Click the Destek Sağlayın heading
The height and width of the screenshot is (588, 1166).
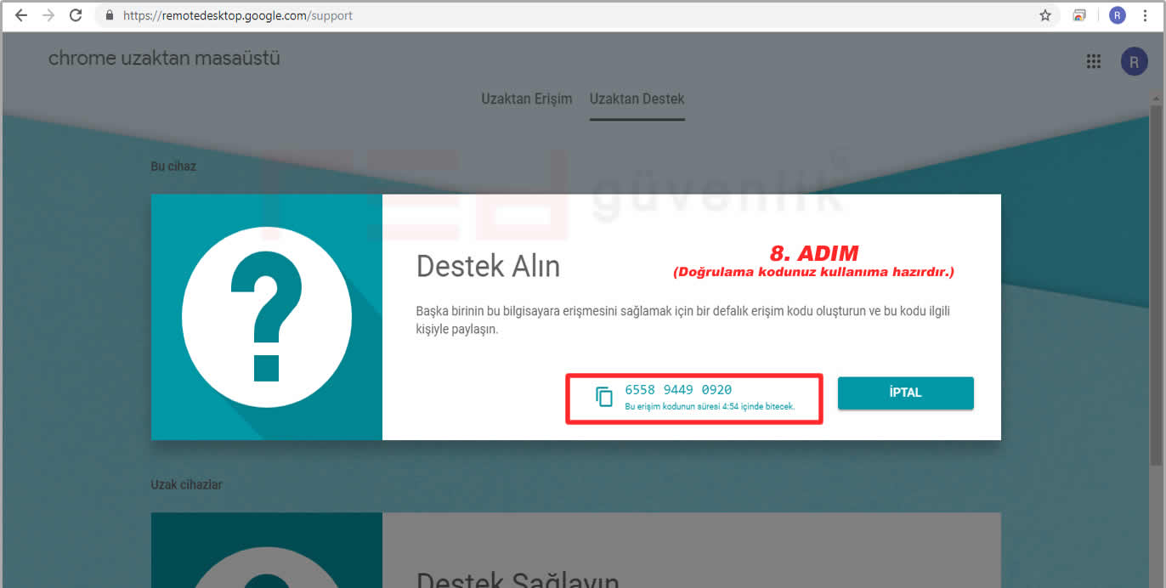click(518, 580)
